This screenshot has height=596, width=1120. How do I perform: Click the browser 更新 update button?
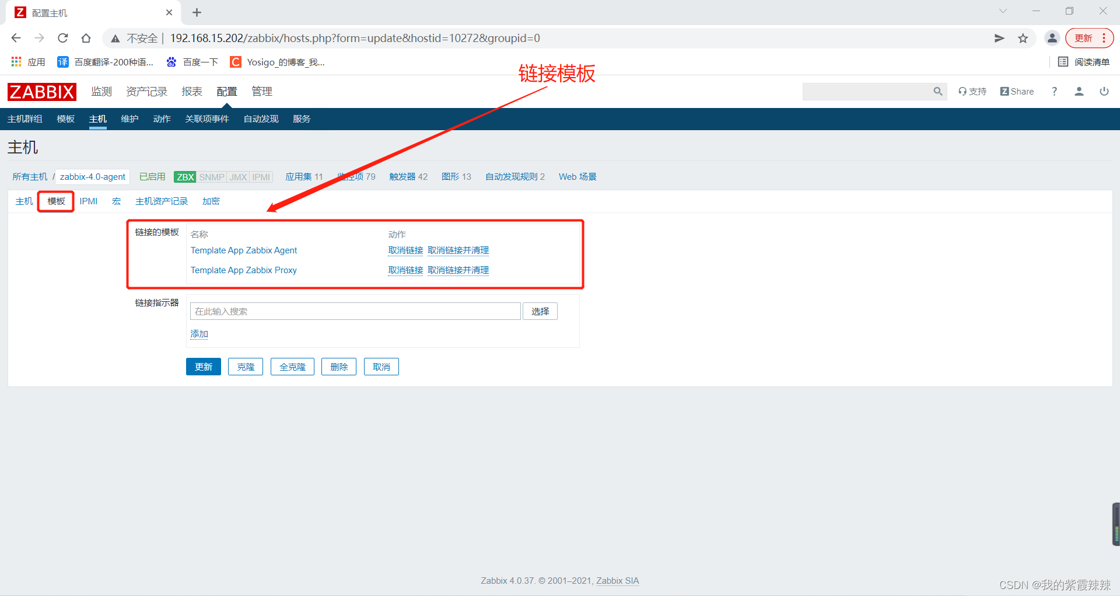[x=1089, y=38]
